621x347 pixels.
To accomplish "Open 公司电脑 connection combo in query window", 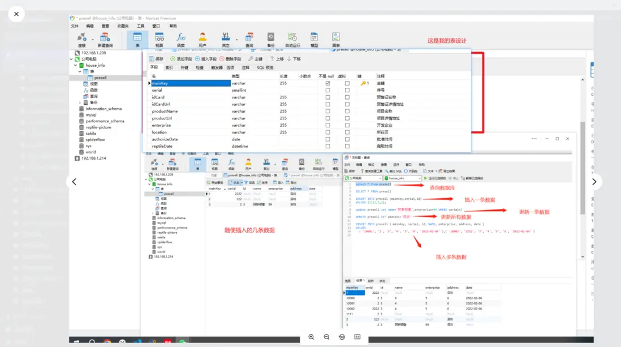I will tap(363, 178).
